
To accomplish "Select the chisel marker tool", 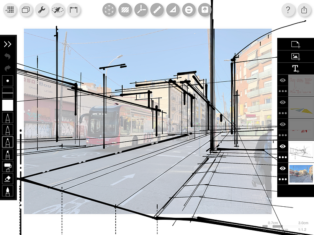I will [8, 154].
